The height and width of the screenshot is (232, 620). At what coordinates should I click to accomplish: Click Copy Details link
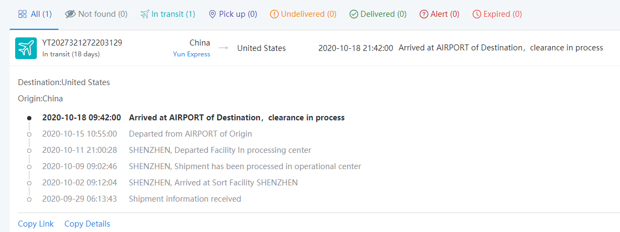(87, 224)
